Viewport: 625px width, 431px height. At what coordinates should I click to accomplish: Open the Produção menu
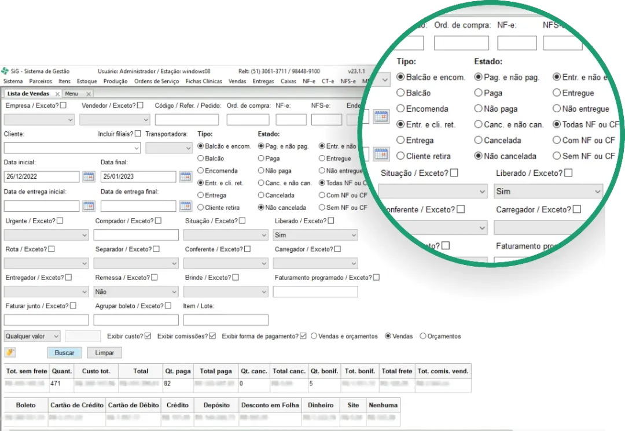point(116,81)
